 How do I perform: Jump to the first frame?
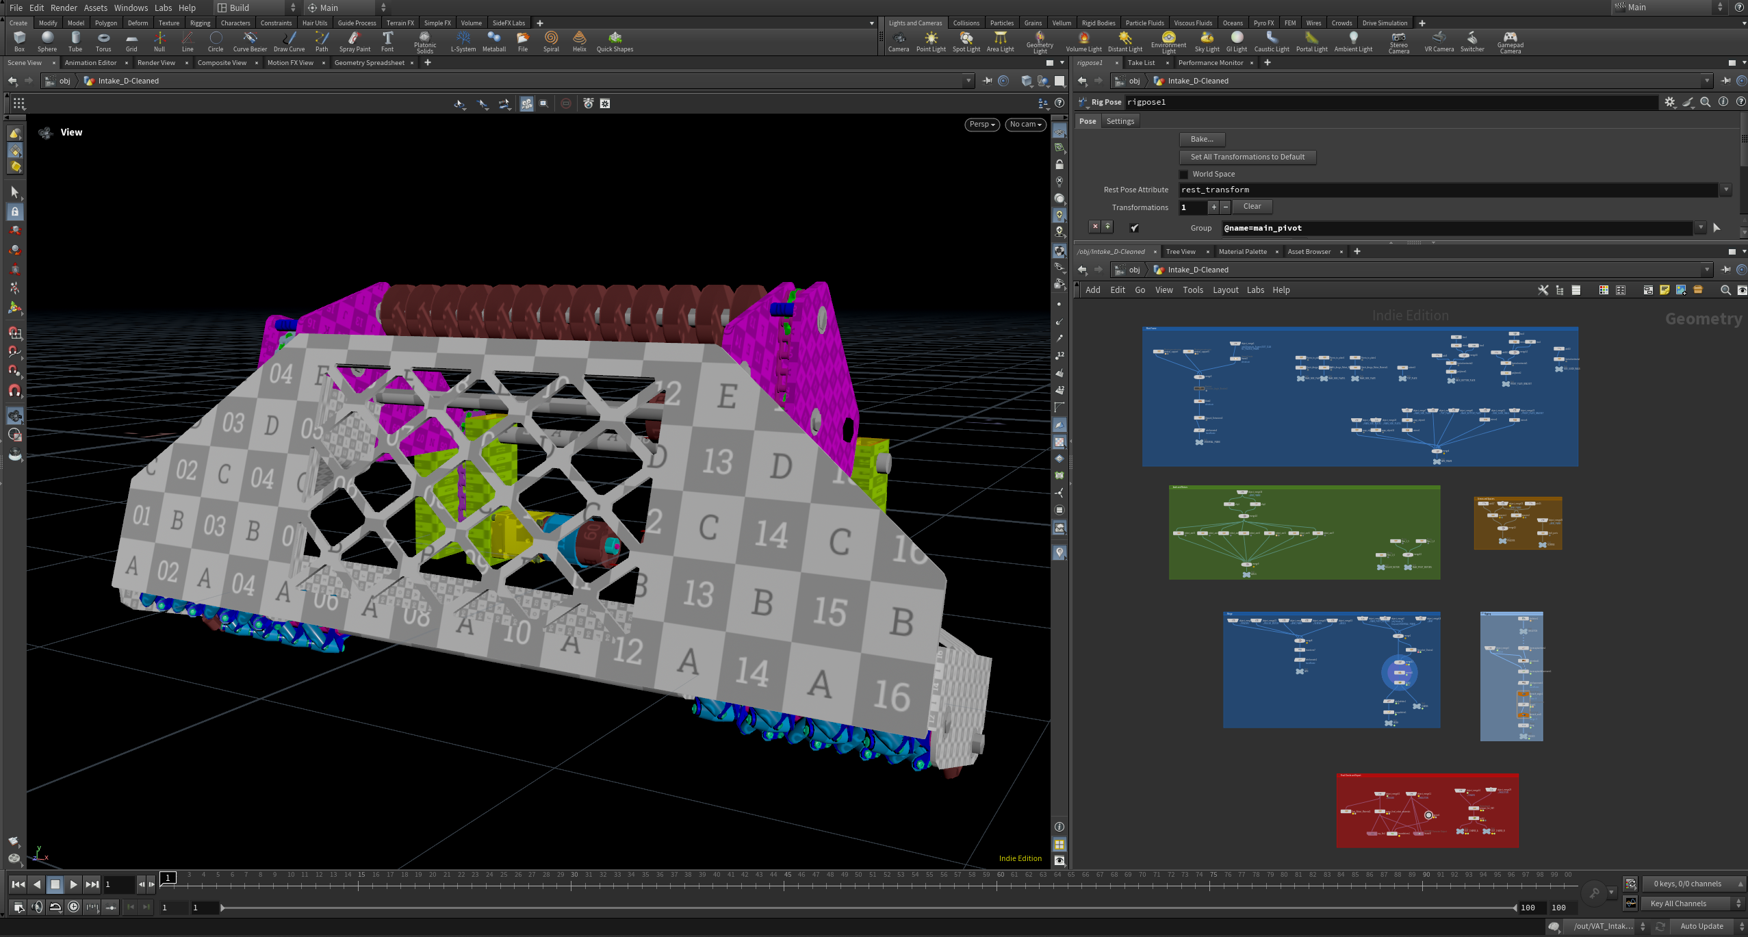tap(18, 885)
